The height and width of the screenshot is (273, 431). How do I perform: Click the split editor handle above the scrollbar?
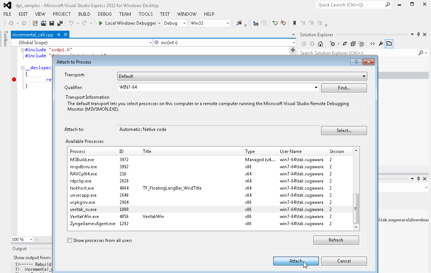pos(293,50)
